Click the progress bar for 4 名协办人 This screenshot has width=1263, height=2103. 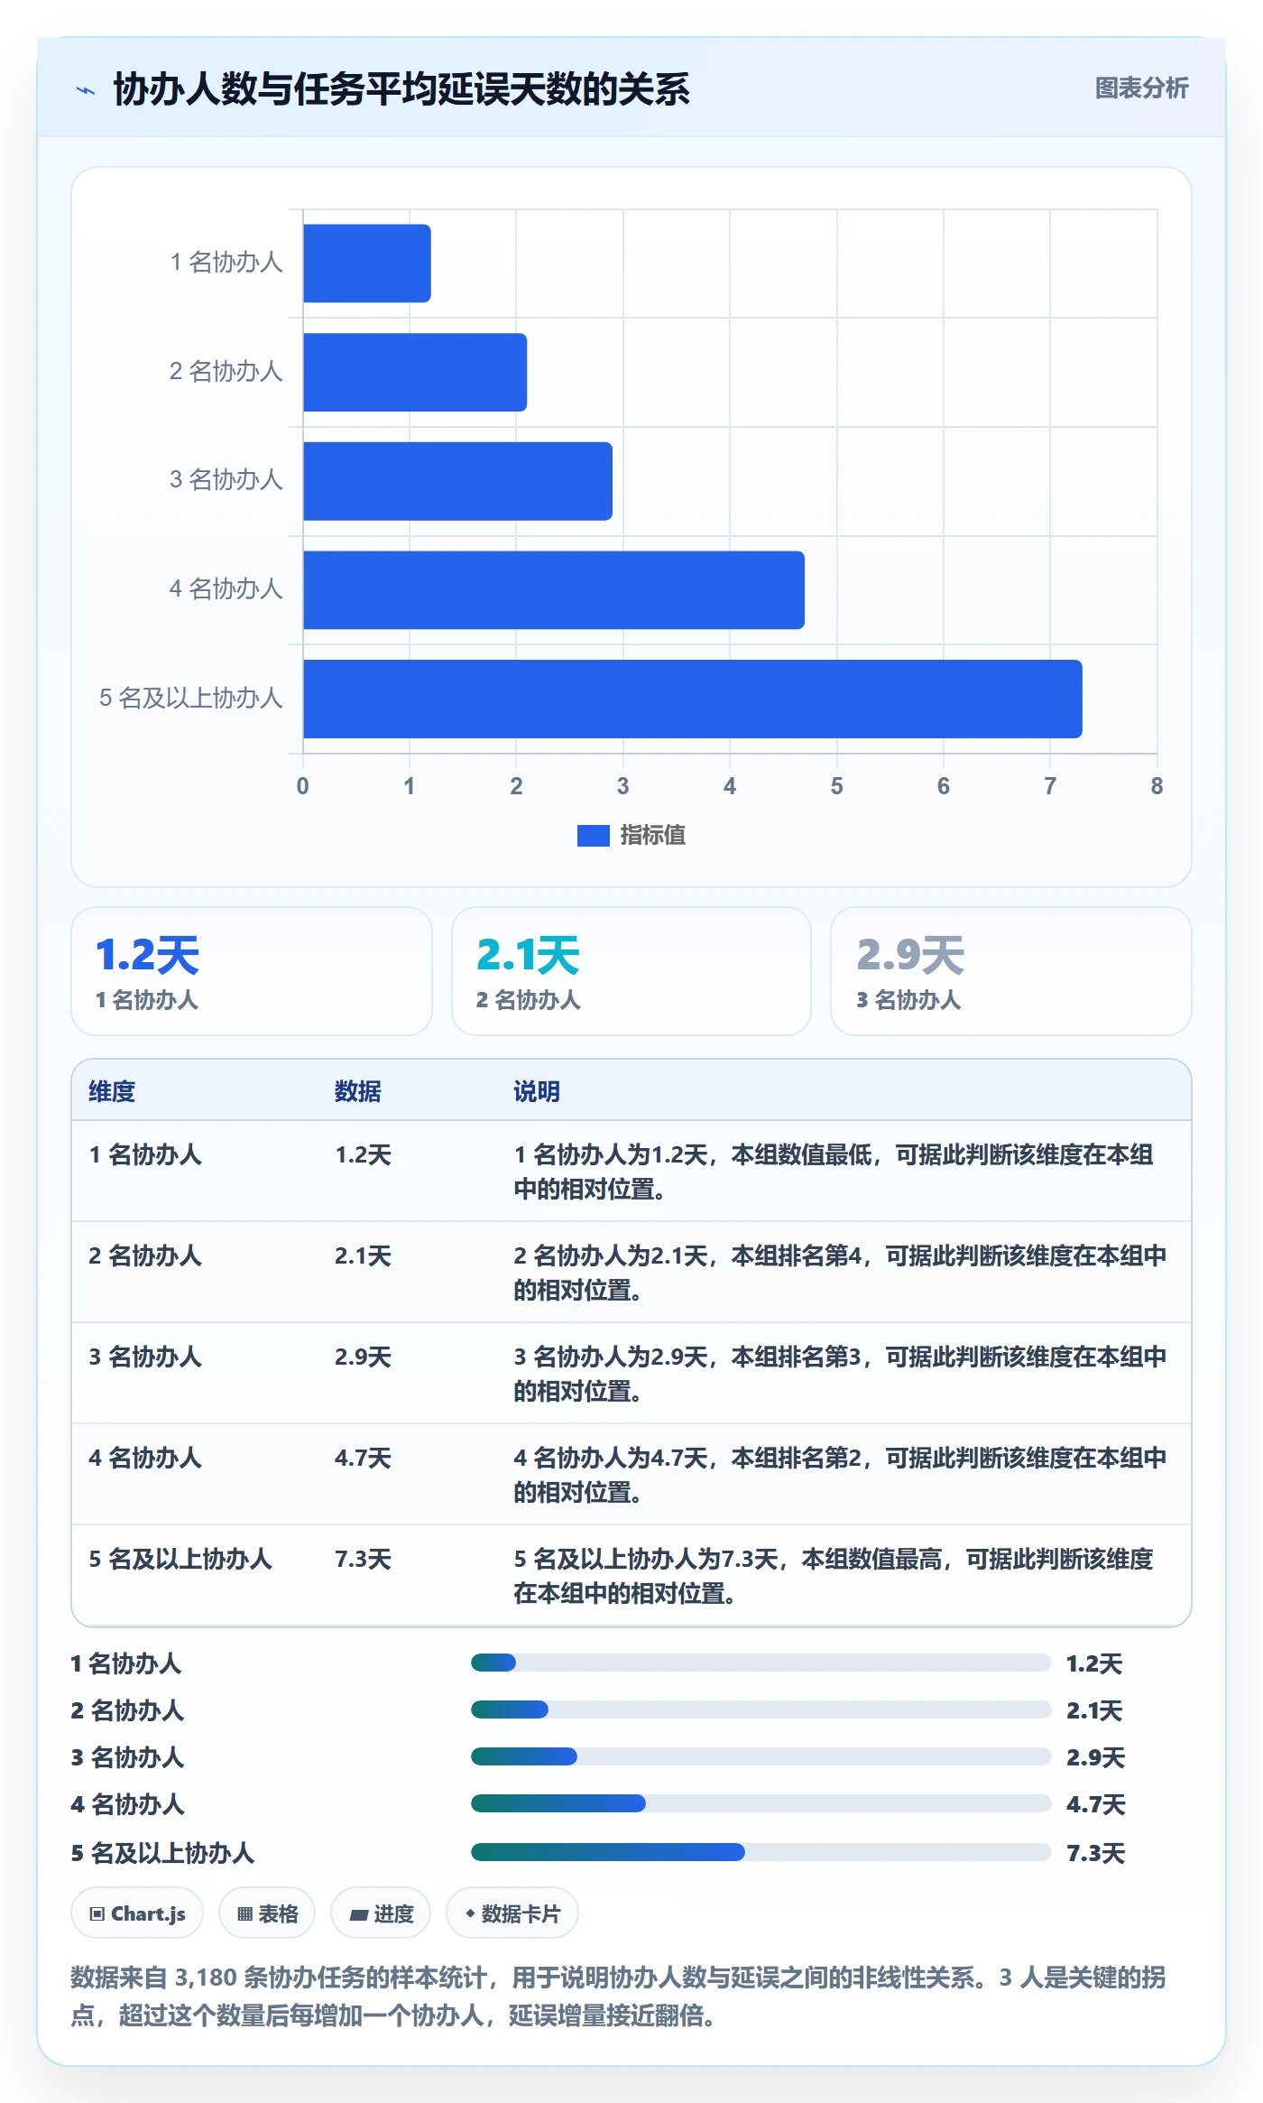coord(761,1803)
